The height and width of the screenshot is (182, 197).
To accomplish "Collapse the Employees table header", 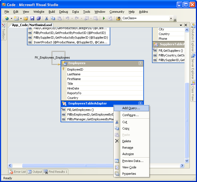I will click(140, 63).
